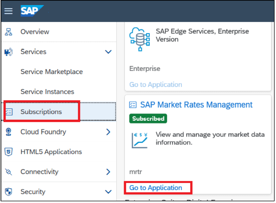Viewport: 276px width, 203px height.
Task: Click the checklist icon beside SAP Market Rates Management
Action: [x=133, y=105]
